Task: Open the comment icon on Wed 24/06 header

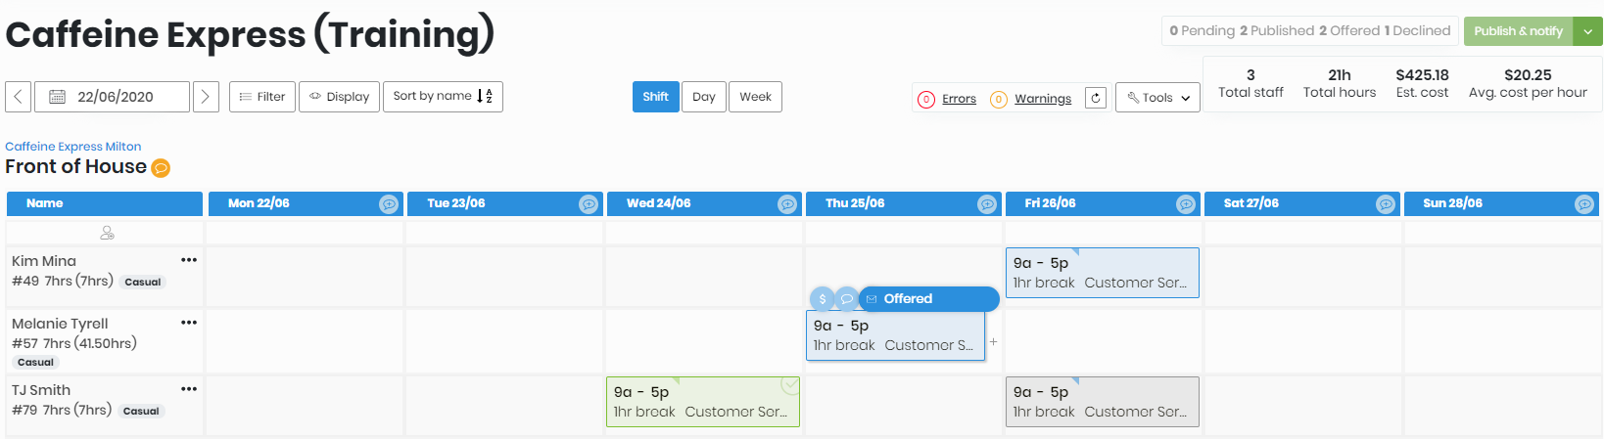Action: [787, 204]
